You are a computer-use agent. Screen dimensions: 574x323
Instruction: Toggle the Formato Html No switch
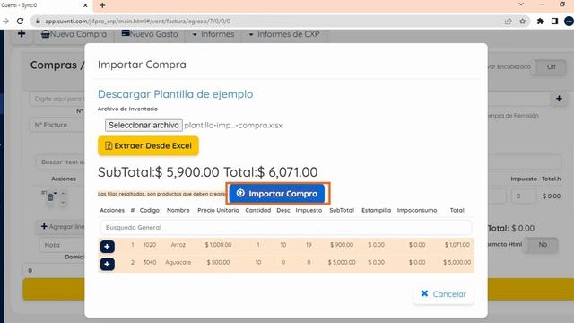tap(542, 244)
